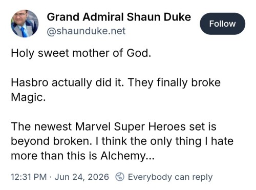
Task: Visit the @shaunduke.net handle link
Action: click(86, 31)
